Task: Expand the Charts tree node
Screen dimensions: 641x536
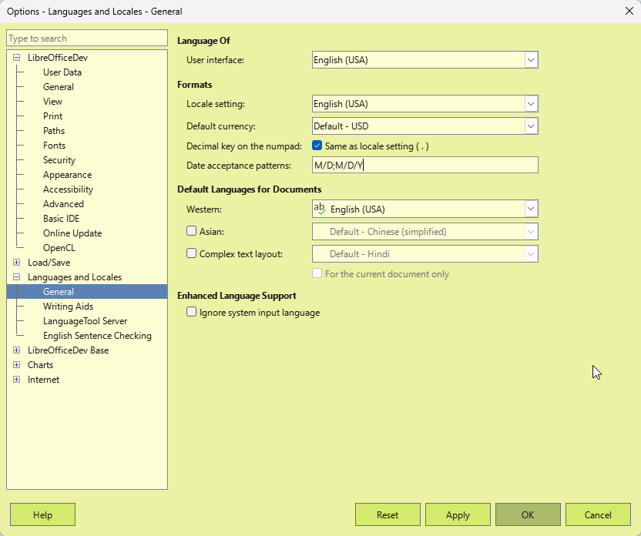Action: (17, 365)
